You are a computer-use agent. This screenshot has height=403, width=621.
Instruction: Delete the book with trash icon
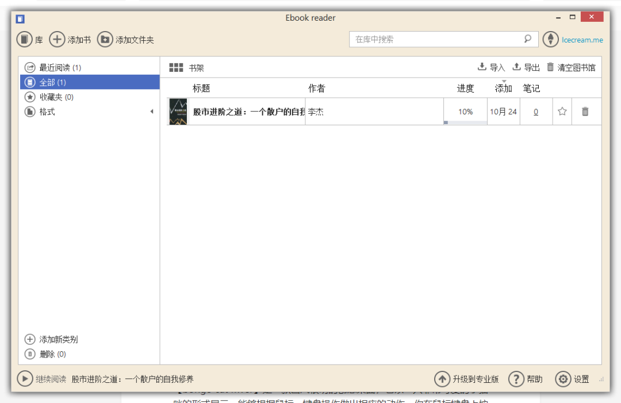[x=585, y=112]
